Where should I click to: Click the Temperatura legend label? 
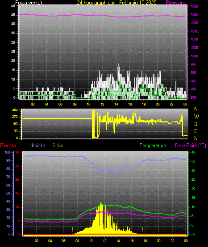[153, 146]
